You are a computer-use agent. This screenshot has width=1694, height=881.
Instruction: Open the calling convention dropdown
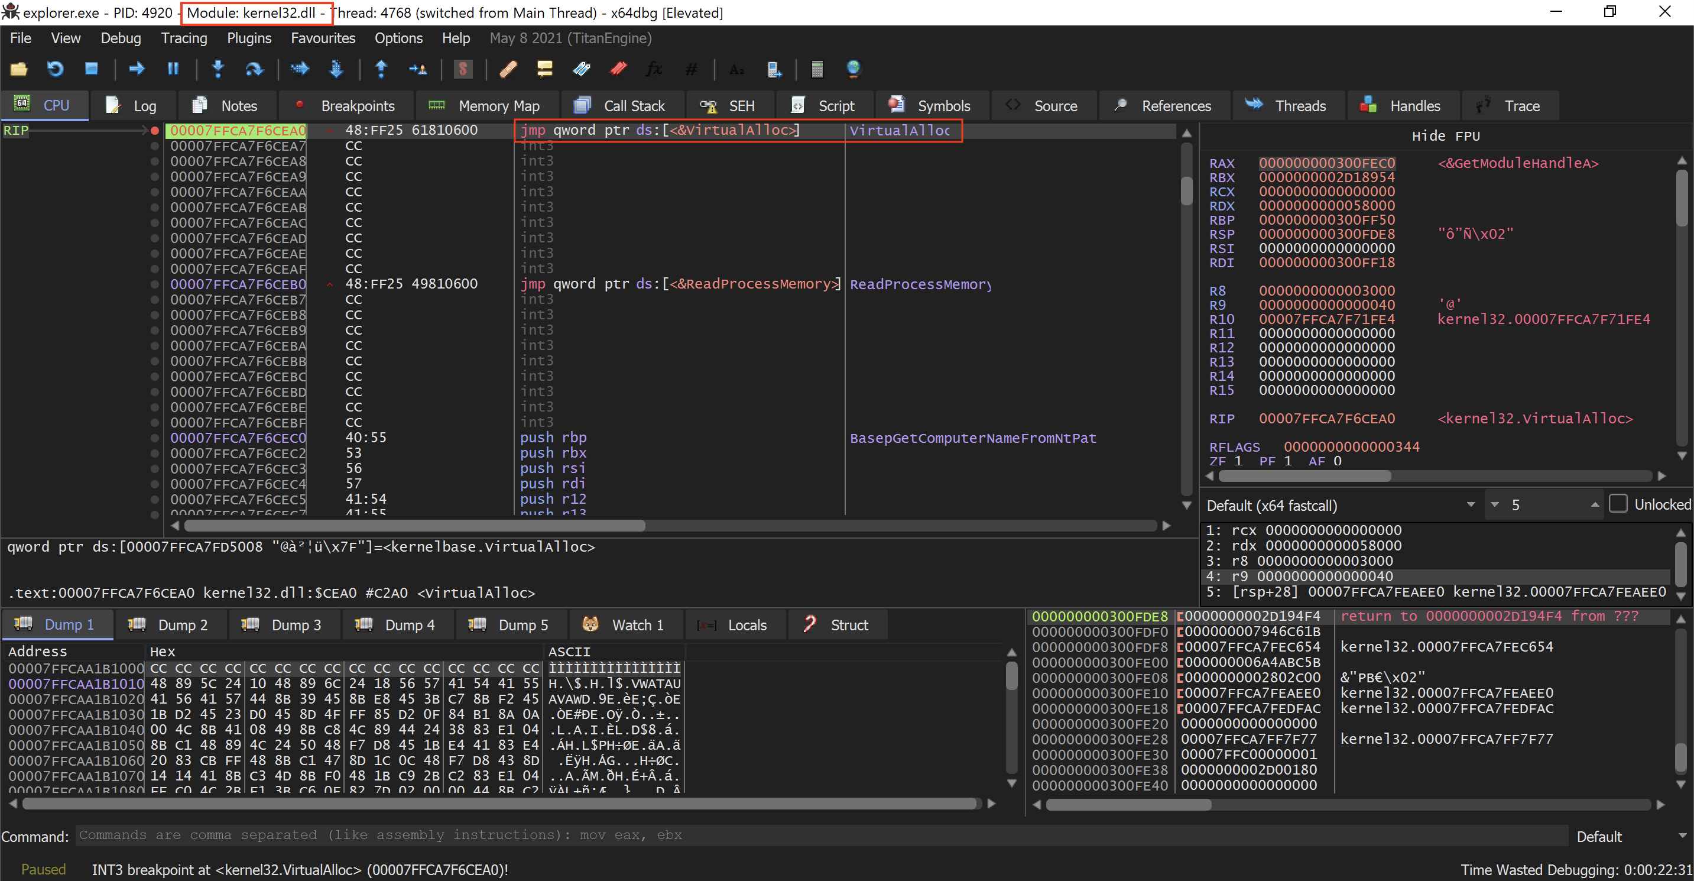pos(1342,504)
